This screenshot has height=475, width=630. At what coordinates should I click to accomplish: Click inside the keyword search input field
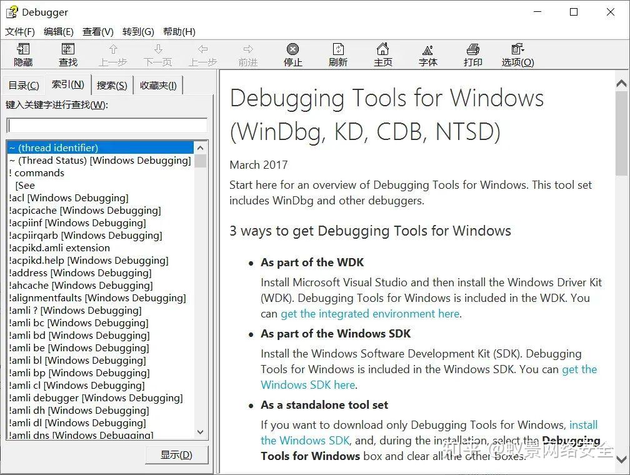pos(106,125)
